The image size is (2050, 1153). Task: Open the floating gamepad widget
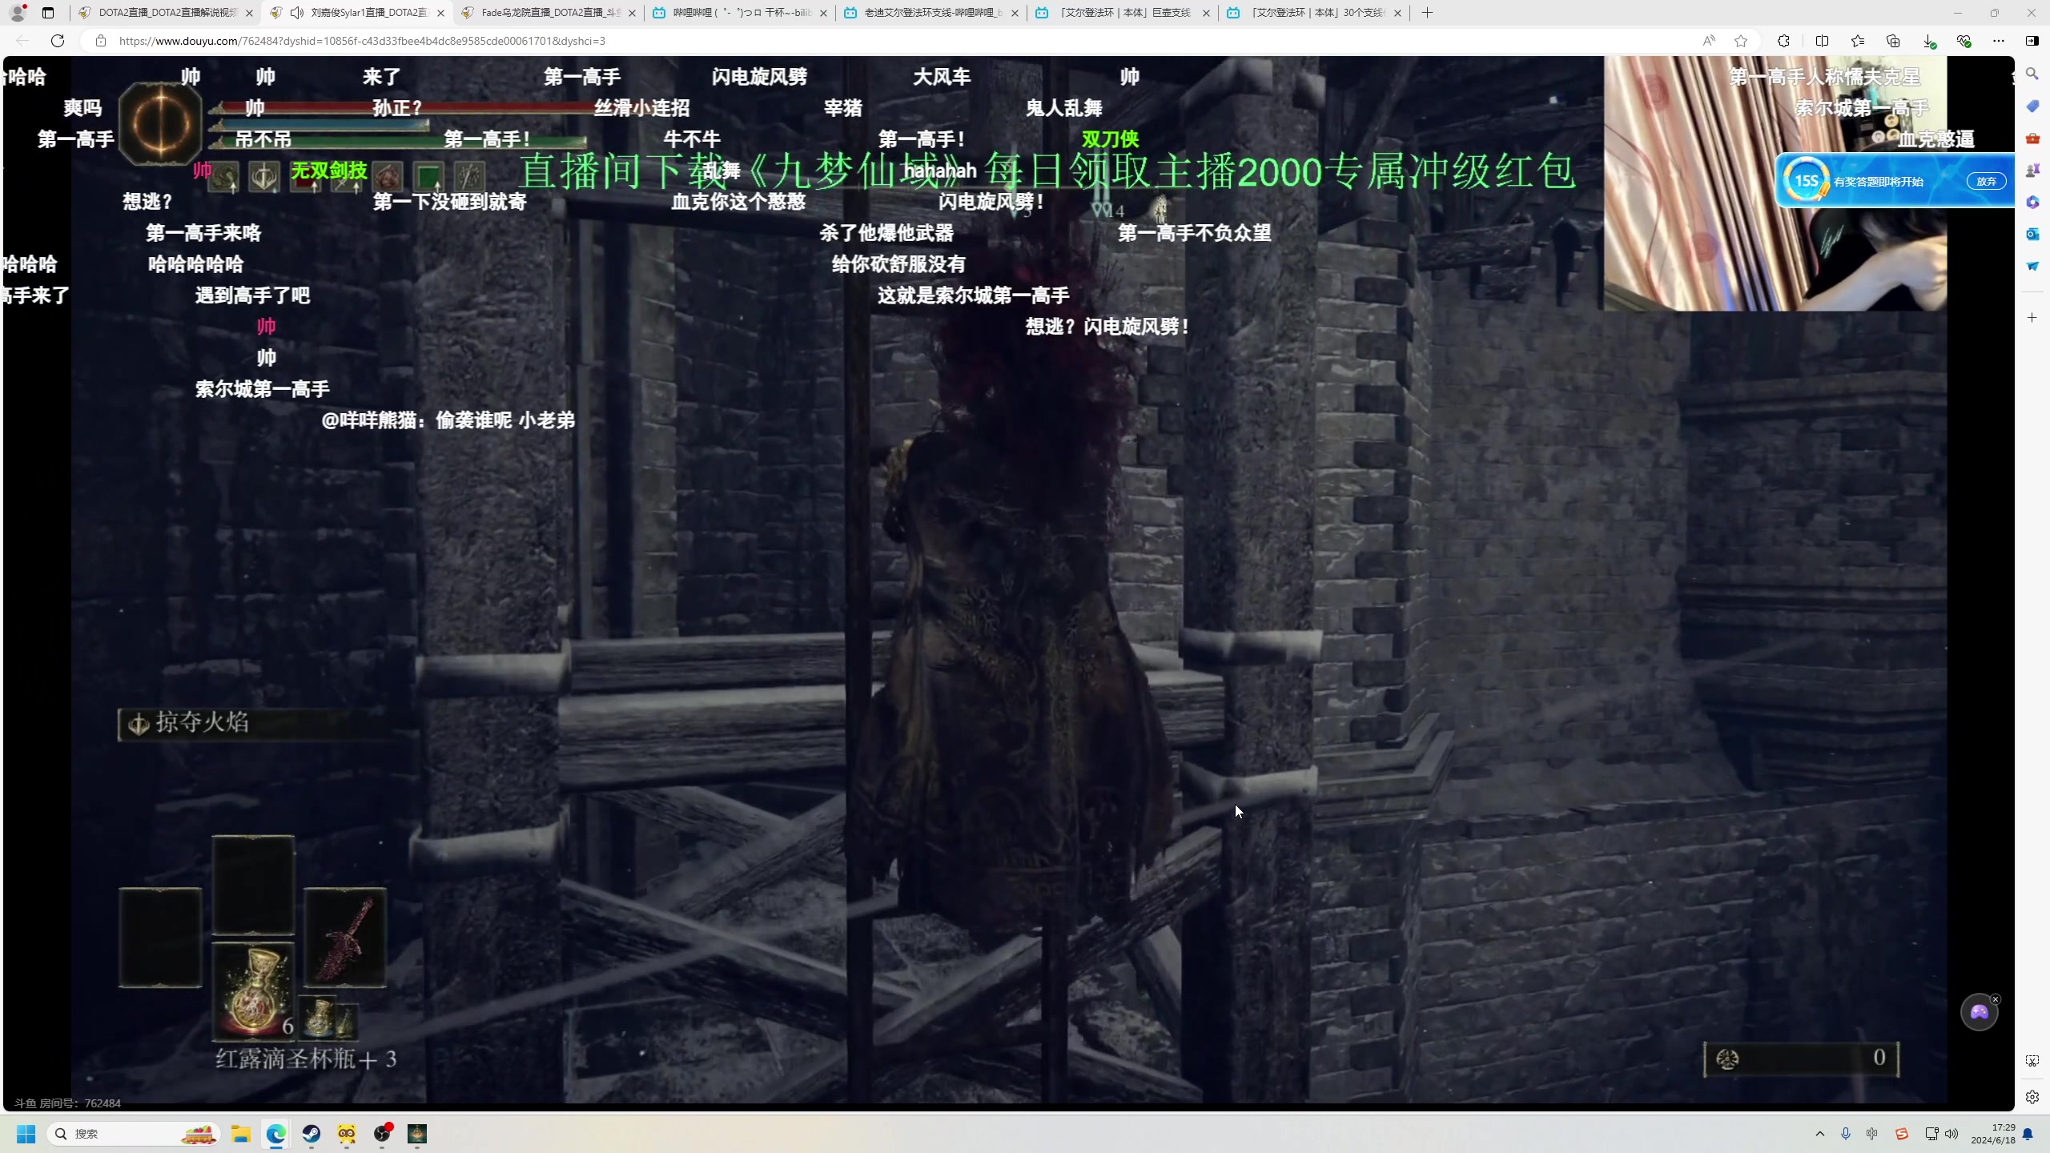tap(1979, 1013)
